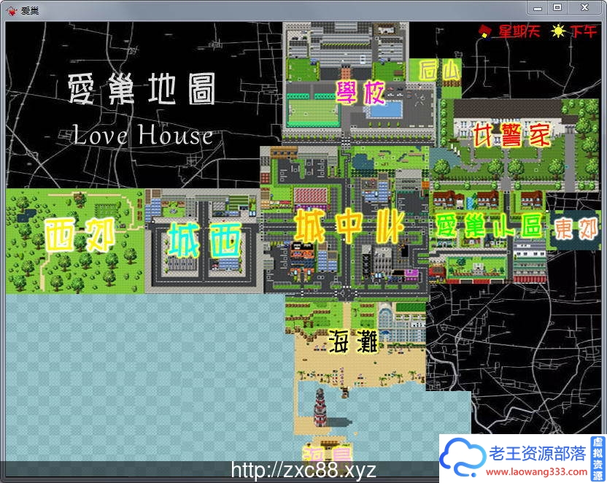607x483 pixels.
Task: Open the 城西 (city west) district
Action: (203, 237)
